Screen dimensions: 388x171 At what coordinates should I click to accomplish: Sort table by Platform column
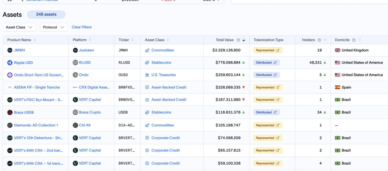[x=90, y=40]
